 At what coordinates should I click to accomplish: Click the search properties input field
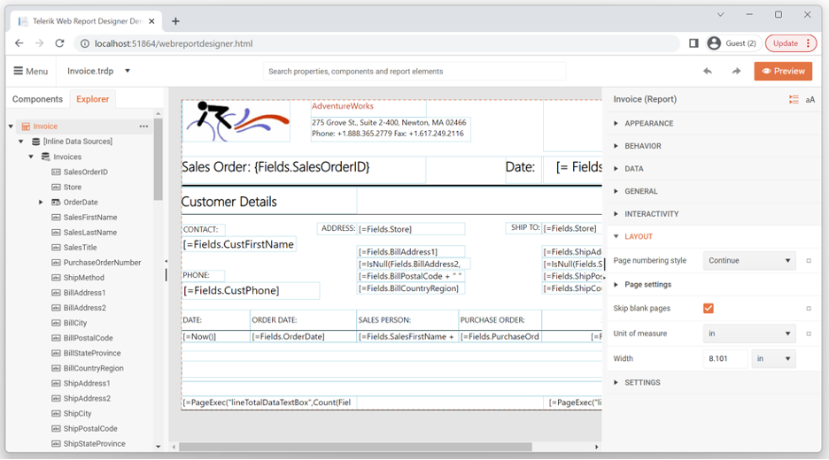tap(414, 72)
